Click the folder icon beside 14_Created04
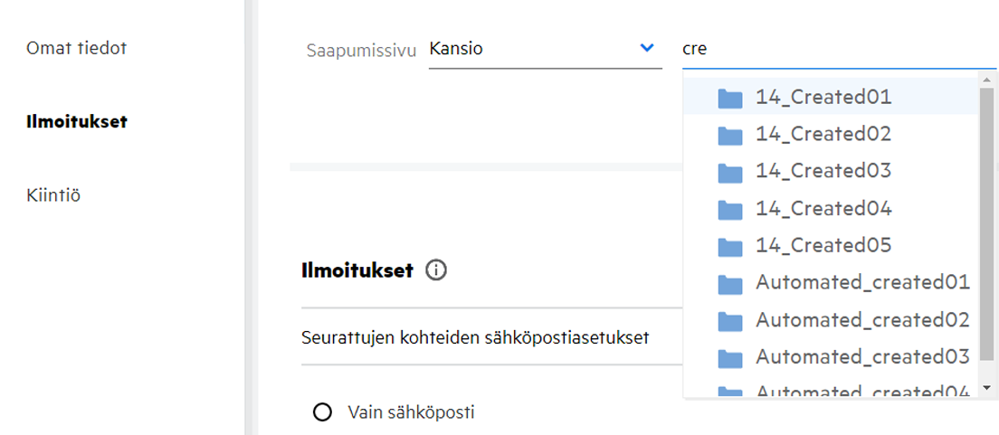This screenshot has height=435, width=999. click(x=730, y=209)
